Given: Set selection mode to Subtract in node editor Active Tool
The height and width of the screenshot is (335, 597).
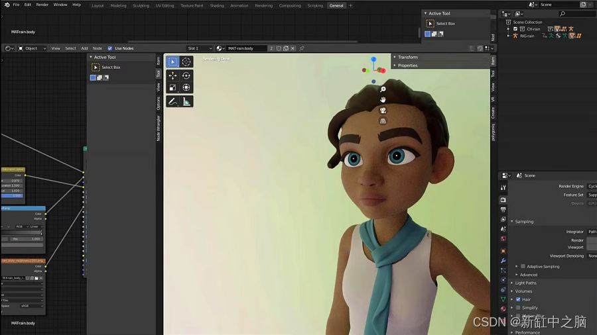Looking at the screenshot, I should pos(106,77).
